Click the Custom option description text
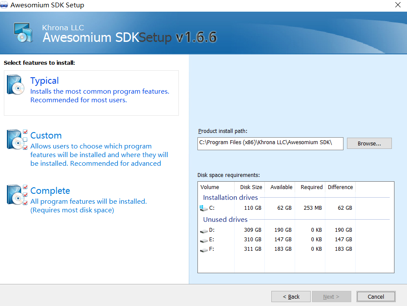407x306 pixels. pyautogui.click(x=99, y=155)
